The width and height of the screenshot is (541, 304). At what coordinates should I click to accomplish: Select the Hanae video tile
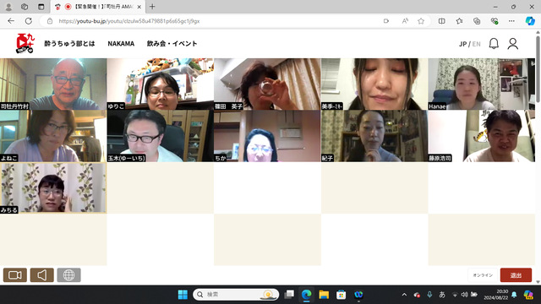pyautogui.click(x=482, y=84)
